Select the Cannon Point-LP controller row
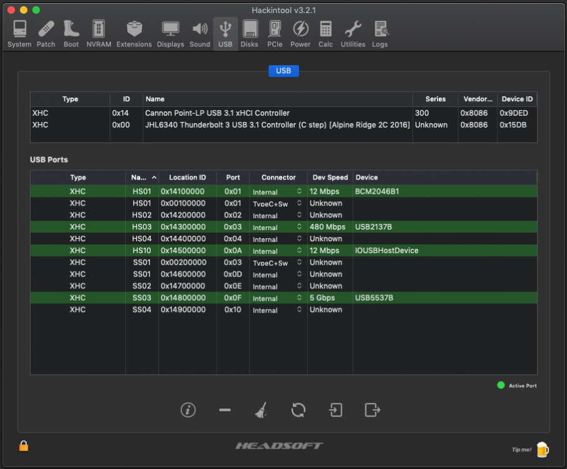This screenshot has height=469, width=567. 283,113
